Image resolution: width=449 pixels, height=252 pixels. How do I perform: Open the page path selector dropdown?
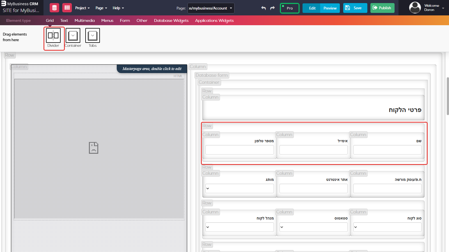pos(211,8)
